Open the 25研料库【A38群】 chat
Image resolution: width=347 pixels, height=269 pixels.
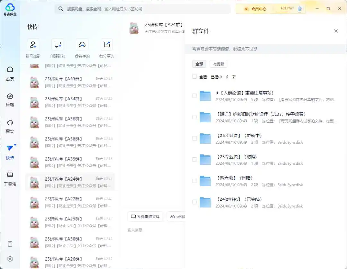point(70,142)
